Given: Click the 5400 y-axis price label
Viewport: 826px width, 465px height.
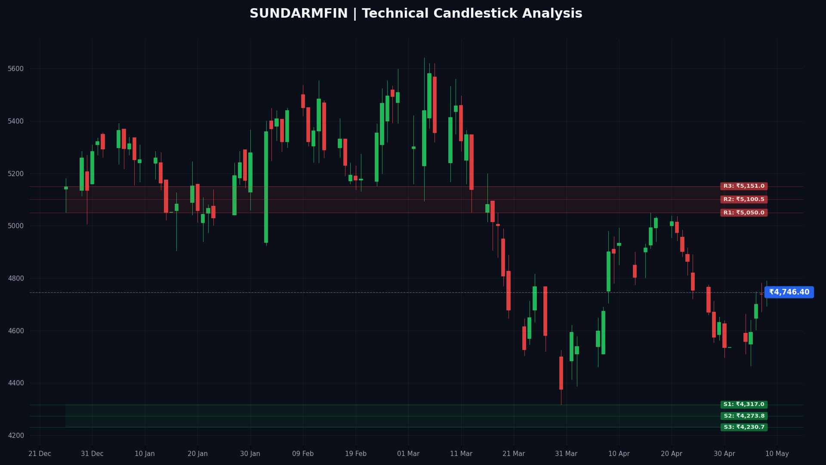Looking at the screenshot, I should point(15,121).
